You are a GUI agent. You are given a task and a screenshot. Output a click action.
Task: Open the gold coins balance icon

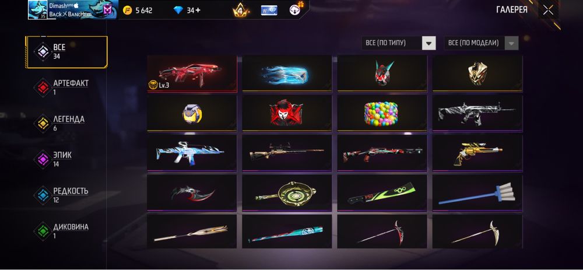pos(128,10)
